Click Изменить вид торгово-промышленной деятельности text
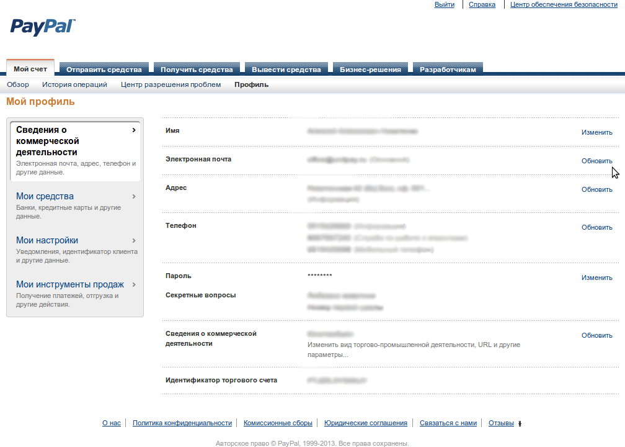The image size is (625, 447). [414, 350]
